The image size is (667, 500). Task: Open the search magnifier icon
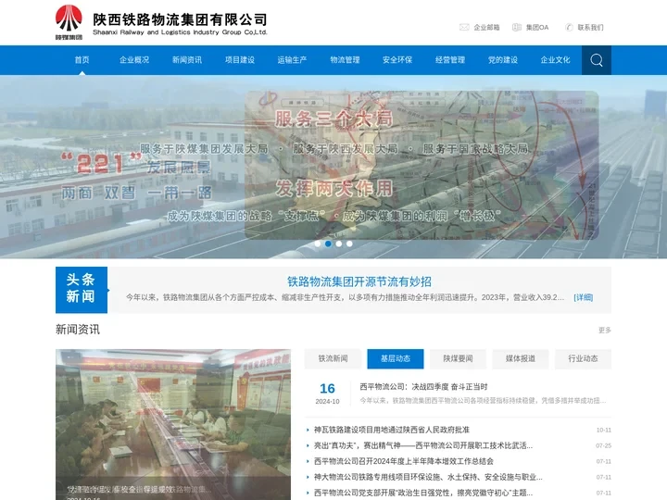coord(597,60)
